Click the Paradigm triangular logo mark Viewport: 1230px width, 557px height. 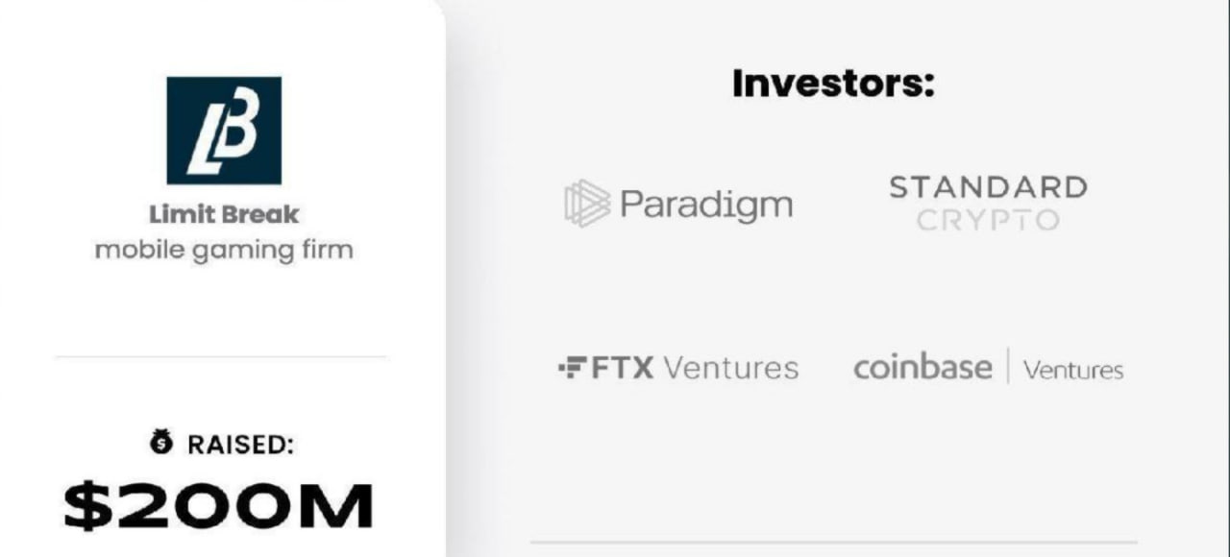[587, 204]
